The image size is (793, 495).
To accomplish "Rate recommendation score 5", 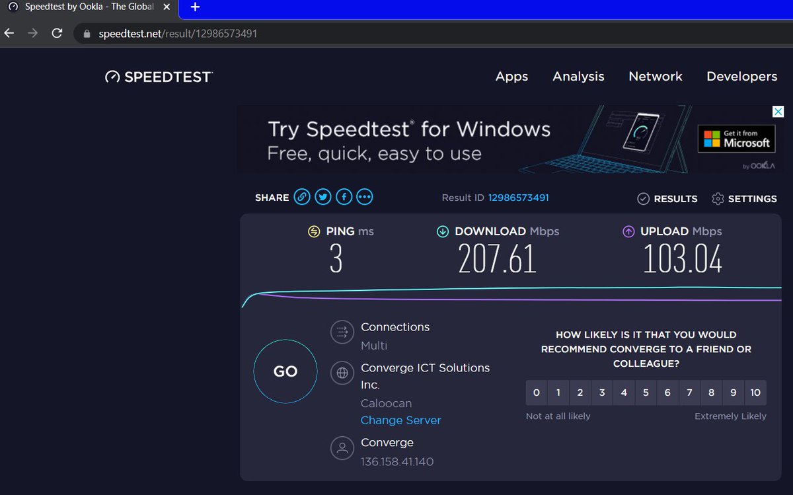I will tap(646, 393).
